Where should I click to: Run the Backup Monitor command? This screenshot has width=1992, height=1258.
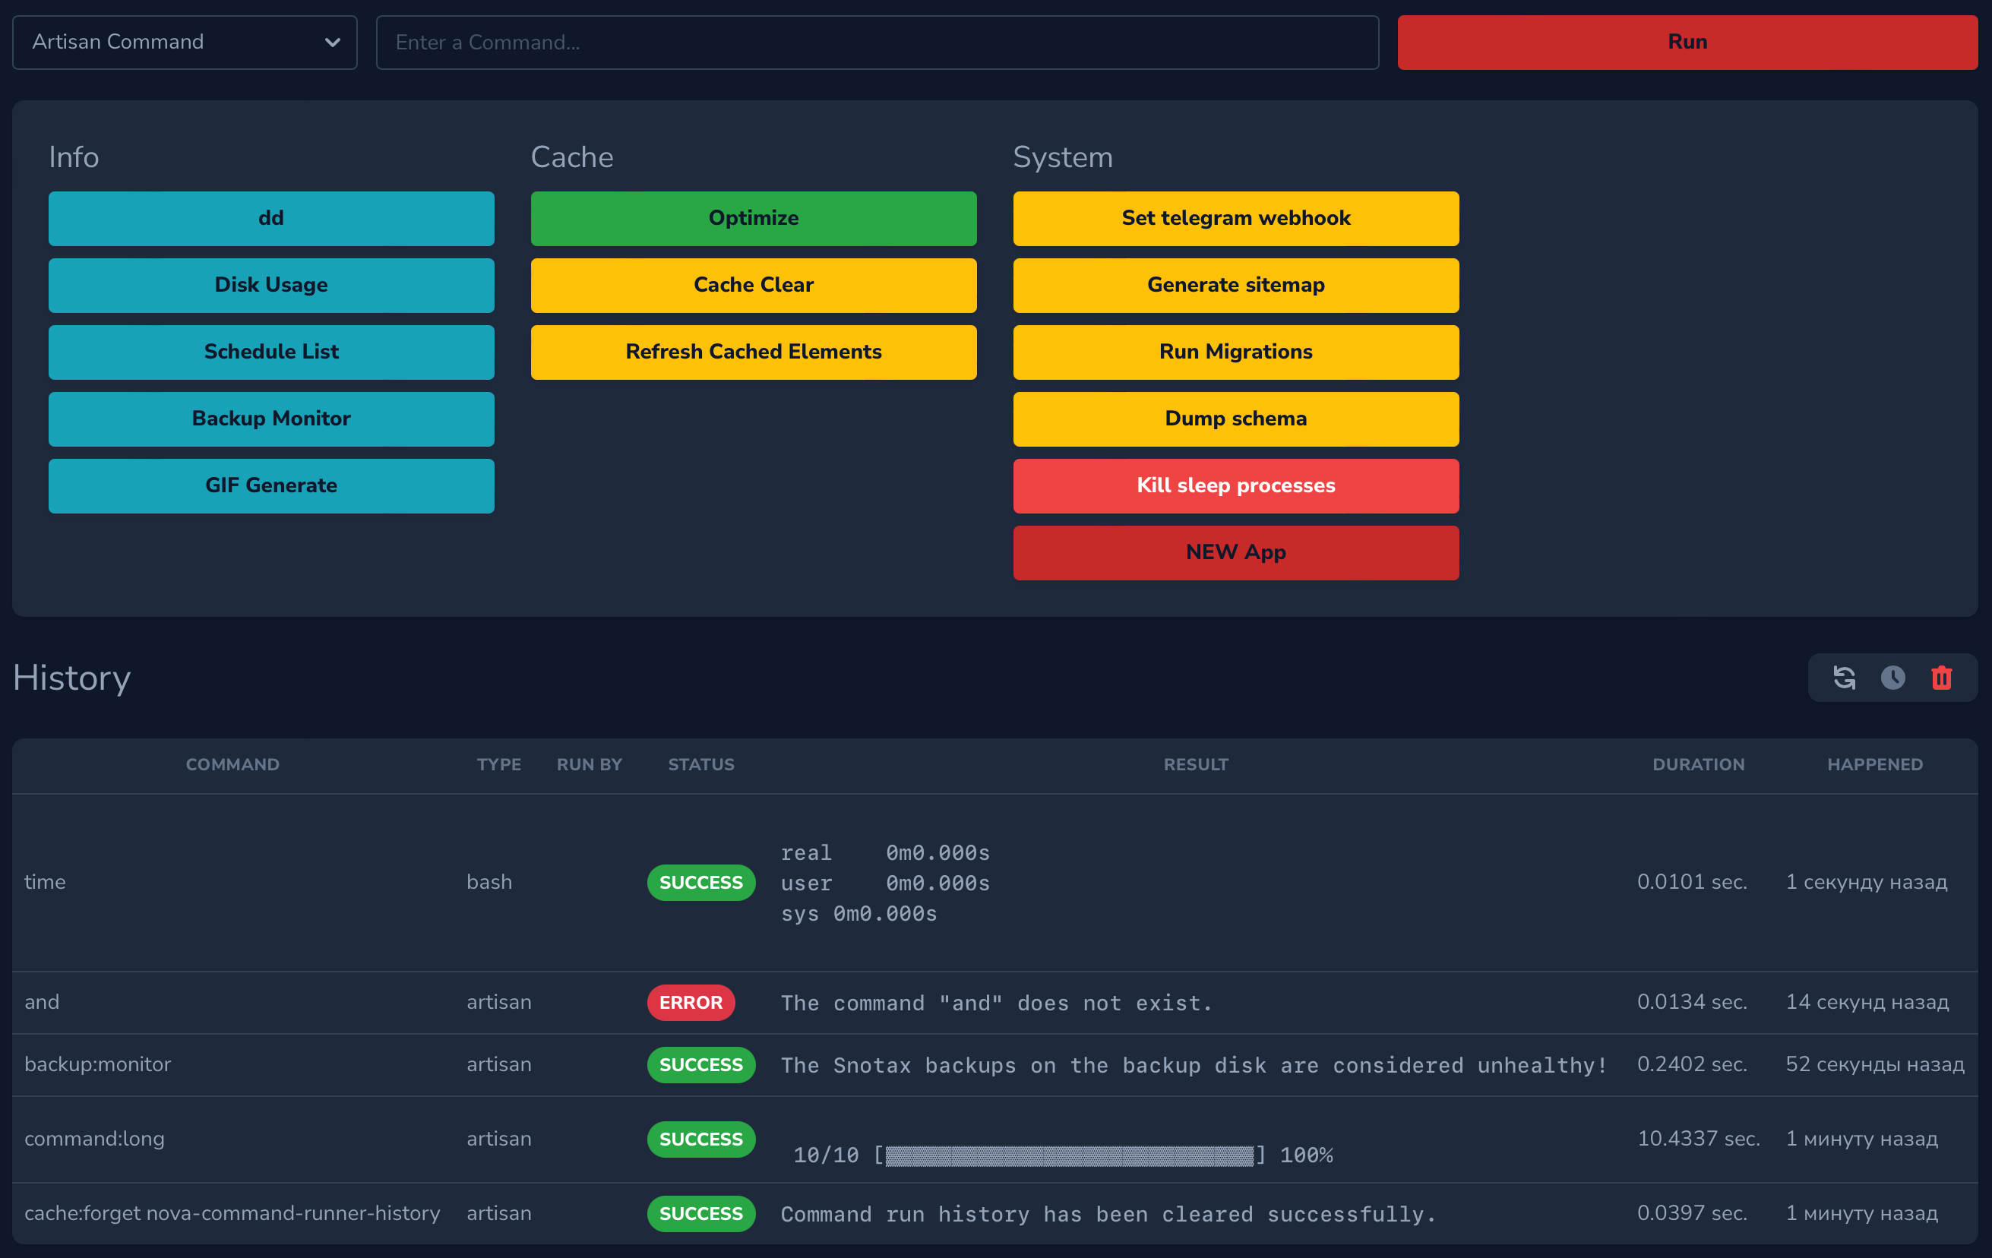pyautogui.click(x=271, y=419)
